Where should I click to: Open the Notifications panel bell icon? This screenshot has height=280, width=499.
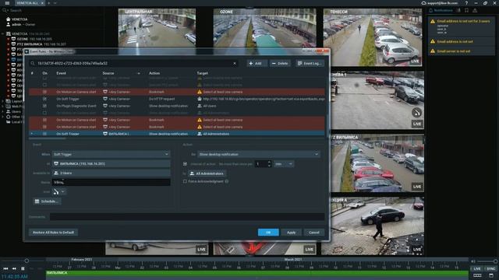coord(431,10)
